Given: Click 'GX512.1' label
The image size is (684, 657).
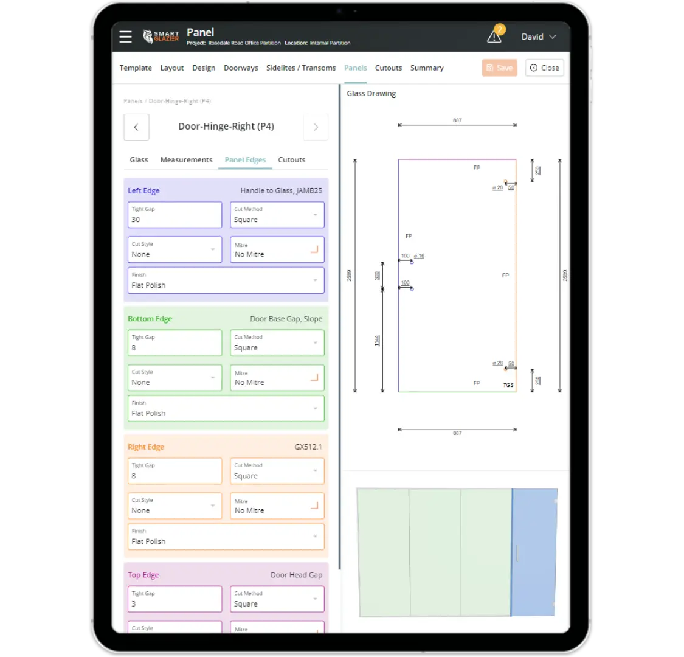Looking at the screenshot, I should pyautogui.click(x=308, y=447).
